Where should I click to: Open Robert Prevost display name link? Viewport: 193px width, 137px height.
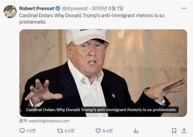tap(36, 8)
